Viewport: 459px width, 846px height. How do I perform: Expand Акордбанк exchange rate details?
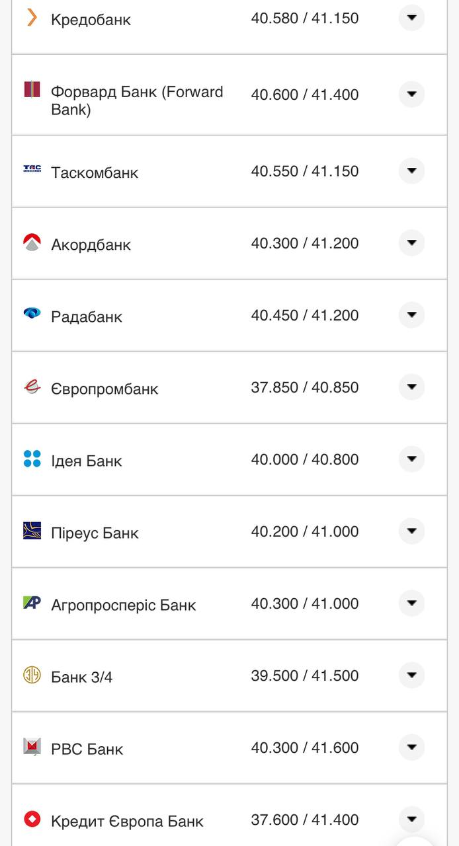coord(411,243)
